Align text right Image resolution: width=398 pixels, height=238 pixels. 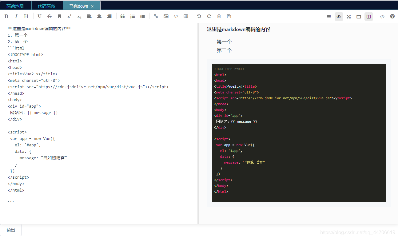109,16
